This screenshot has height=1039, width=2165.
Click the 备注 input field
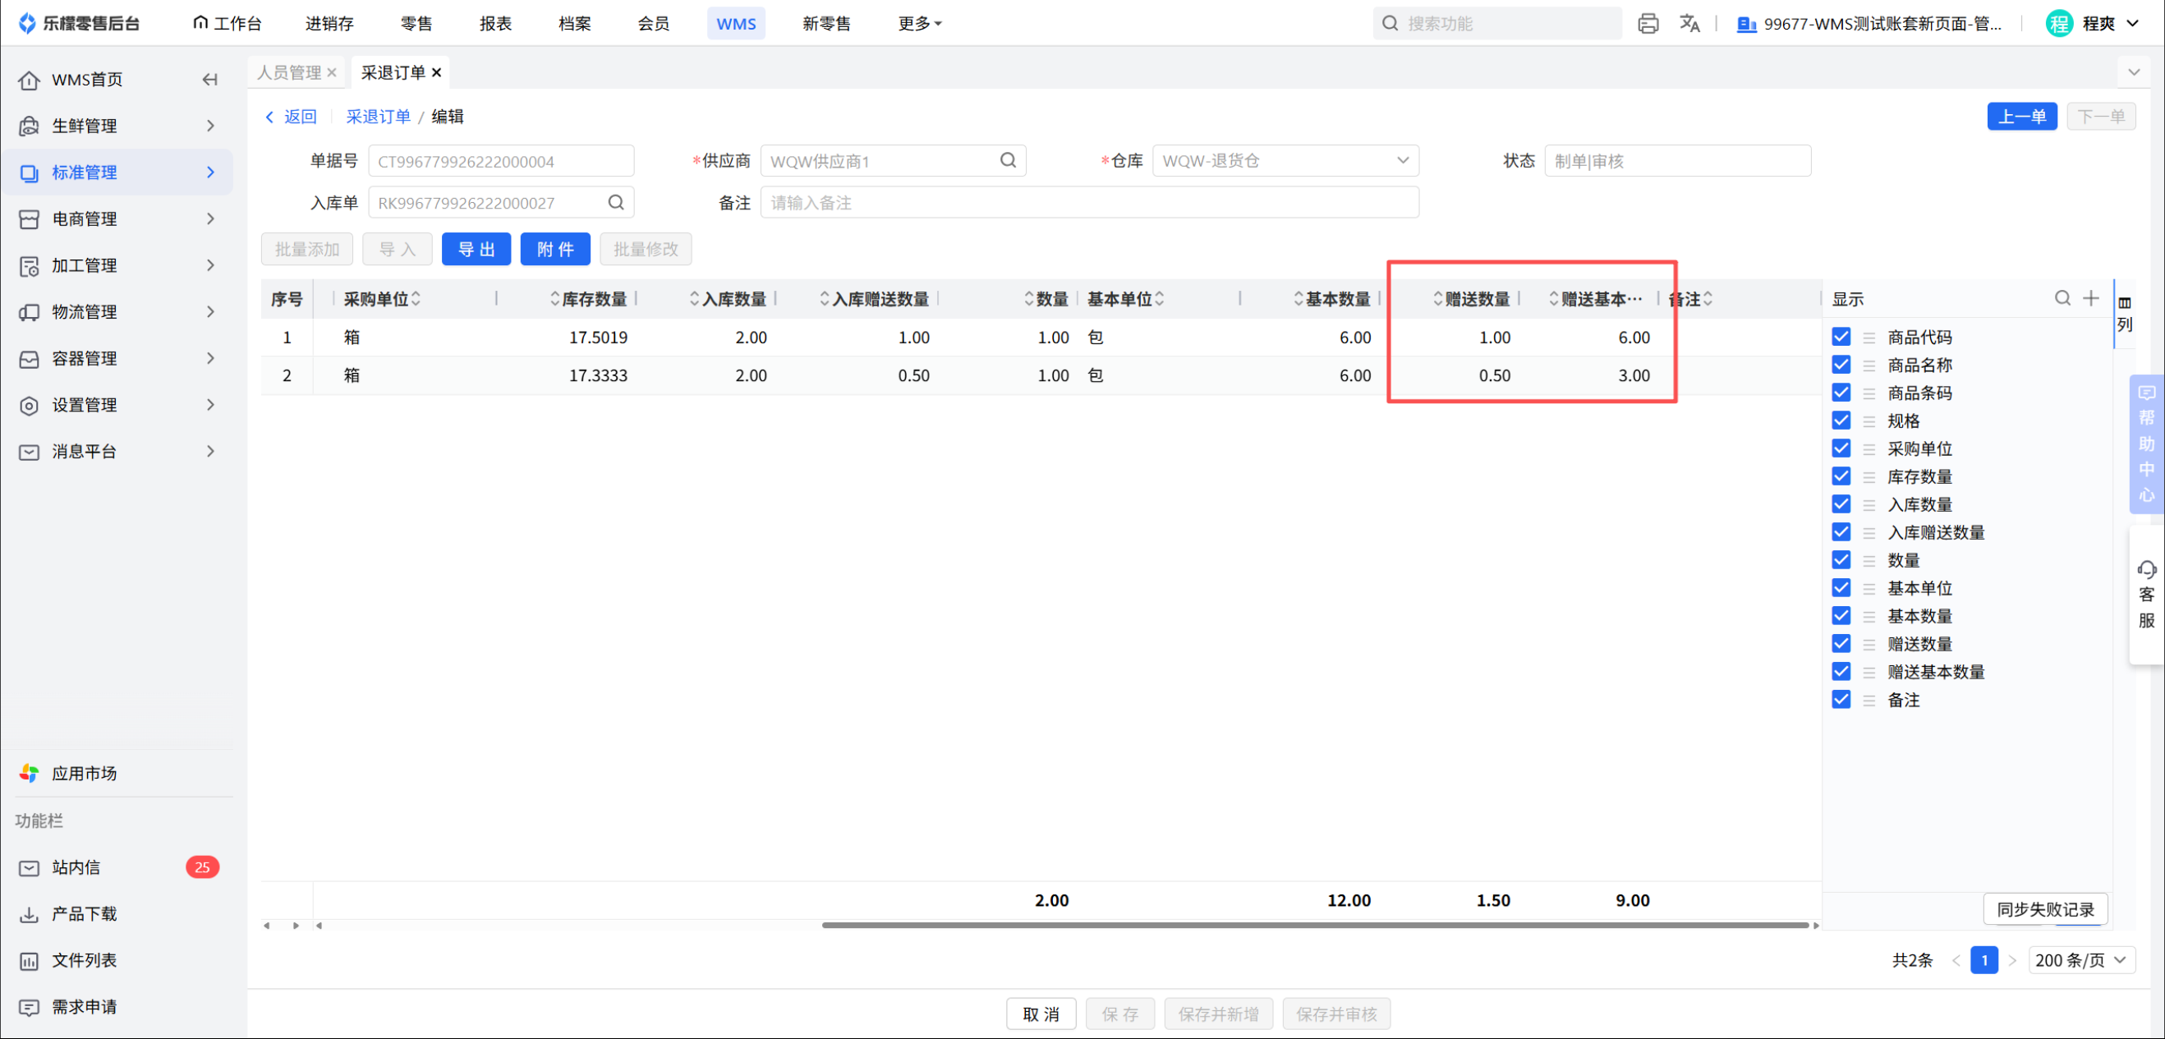pyautogui.click(x=1089, y=203)
